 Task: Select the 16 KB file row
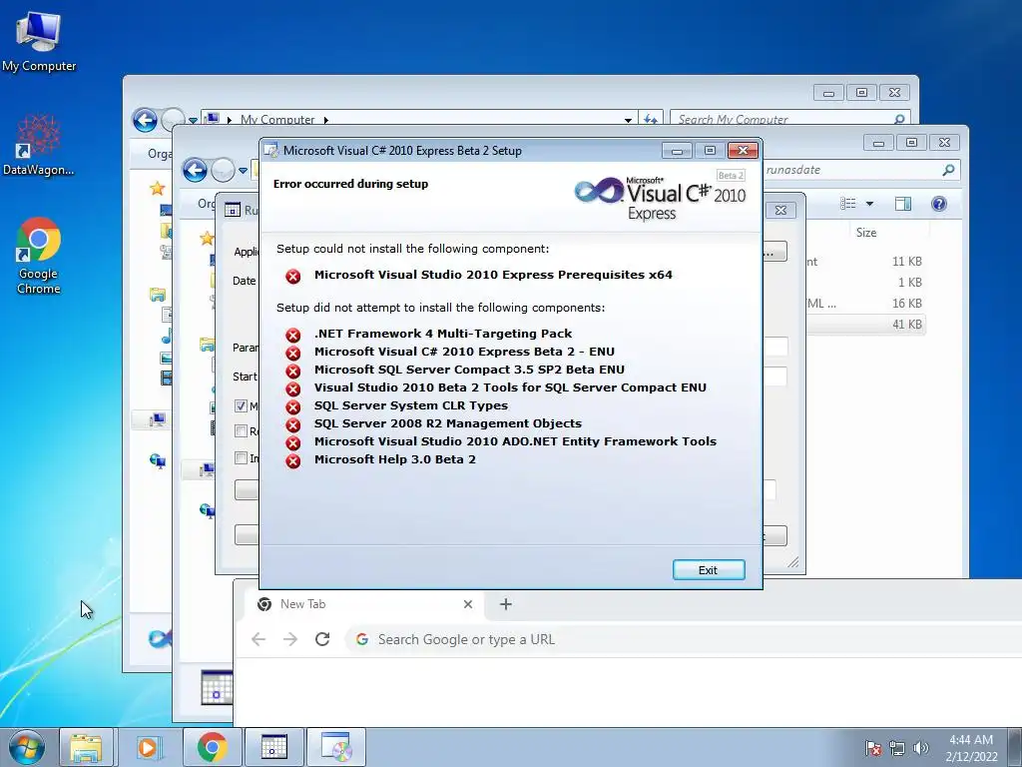tap(865, 304)
